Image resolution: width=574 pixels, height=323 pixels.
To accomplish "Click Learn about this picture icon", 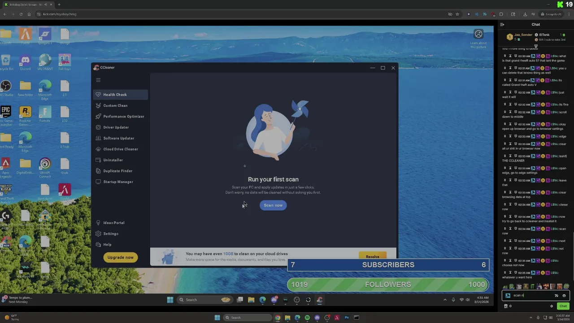I will point(478,35).
